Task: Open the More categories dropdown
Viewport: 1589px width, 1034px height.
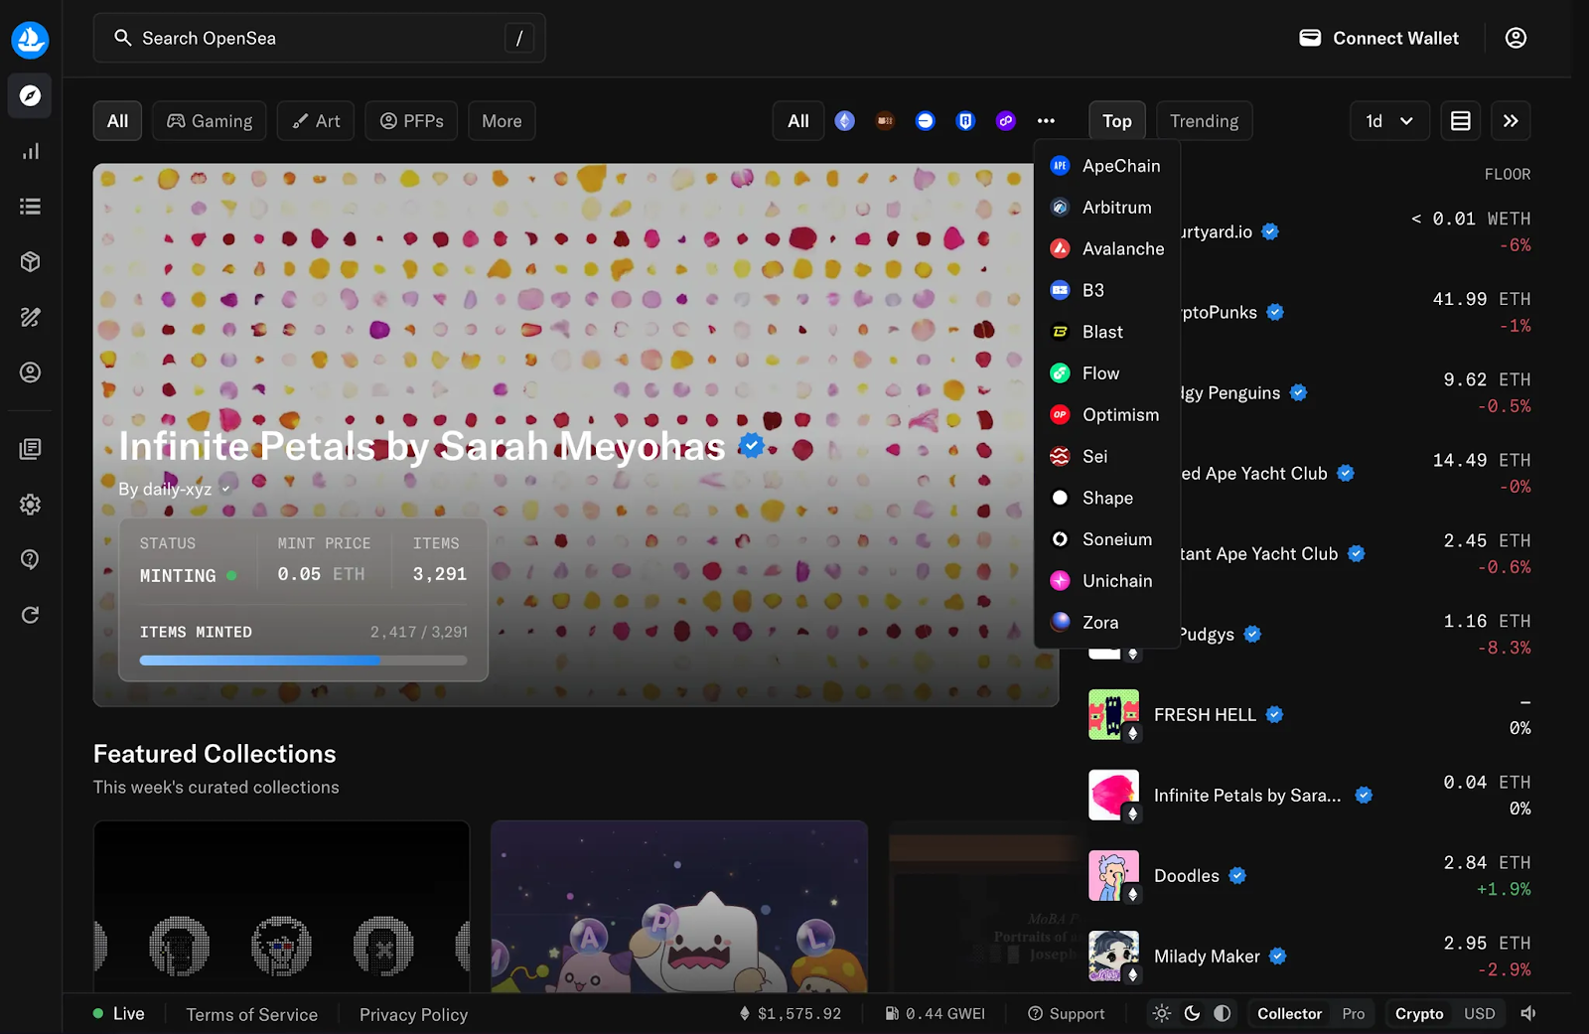Action: (x=502, y=121)
